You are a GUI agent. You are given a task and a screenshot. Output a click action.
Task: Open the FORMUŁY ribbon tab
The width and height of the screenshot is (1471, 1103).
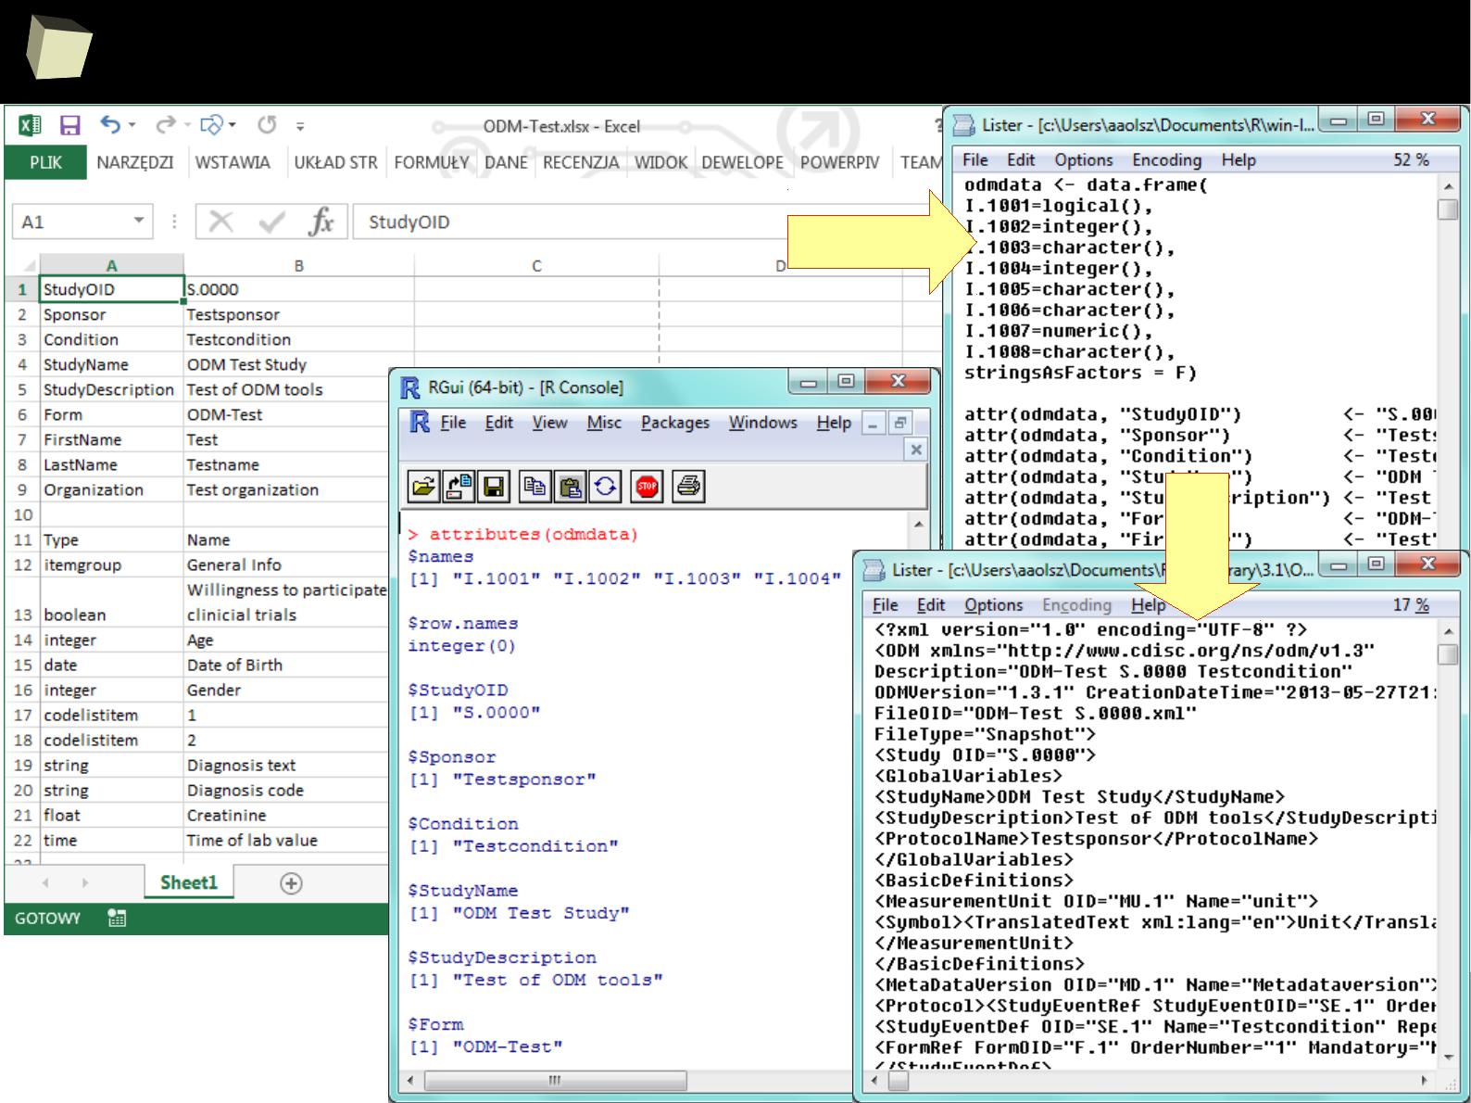pyautogui.click(x=431, y=162)
